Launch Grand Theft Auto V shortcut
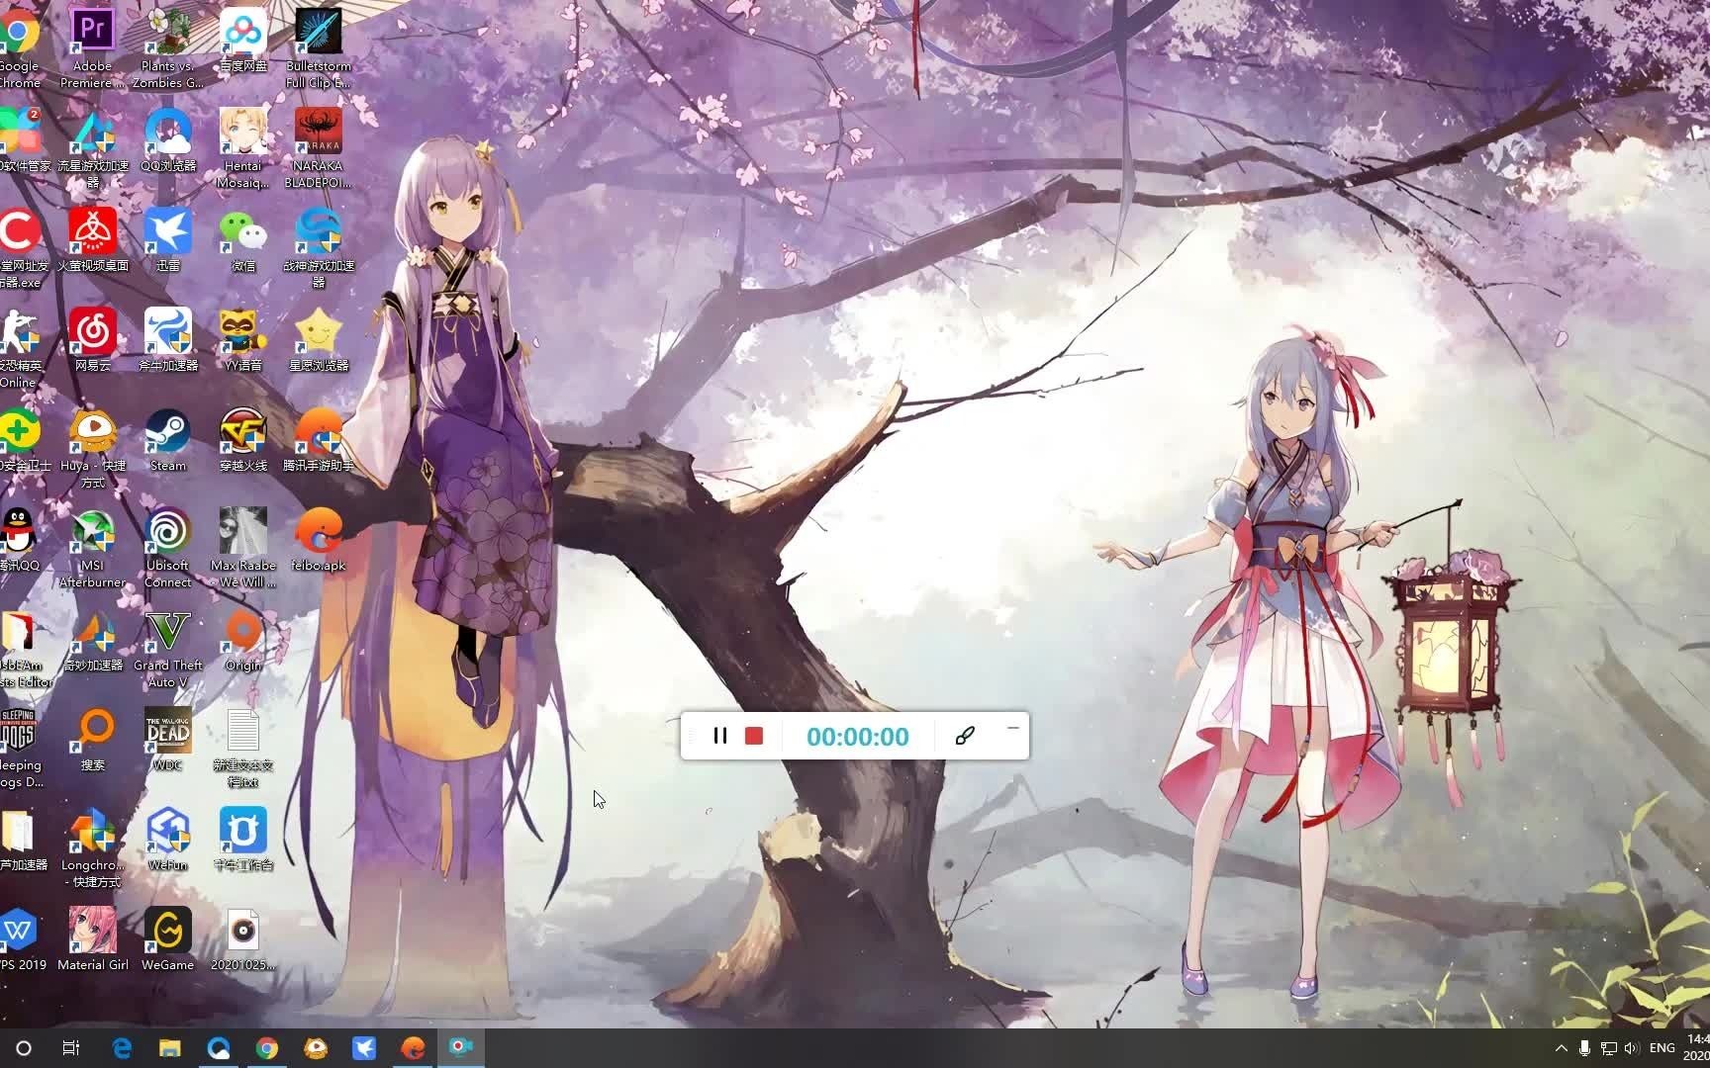Screen dimensions: 1710x1068 click(x=168, y=647)
